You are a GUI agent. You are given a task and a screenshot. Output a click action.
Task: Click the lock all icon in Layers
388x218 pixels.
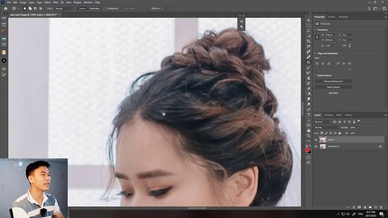(339, 133)
